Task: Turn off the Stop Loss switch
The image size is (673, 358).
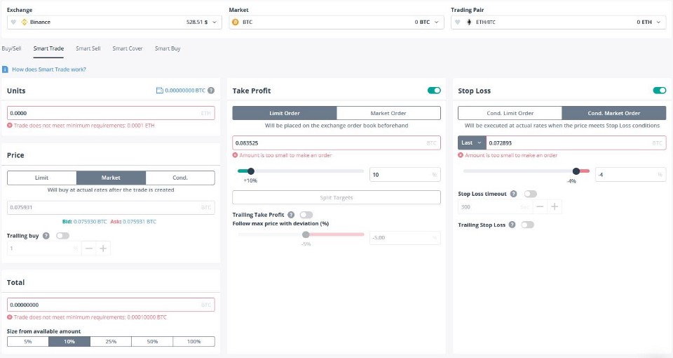Action: (660, 91)
